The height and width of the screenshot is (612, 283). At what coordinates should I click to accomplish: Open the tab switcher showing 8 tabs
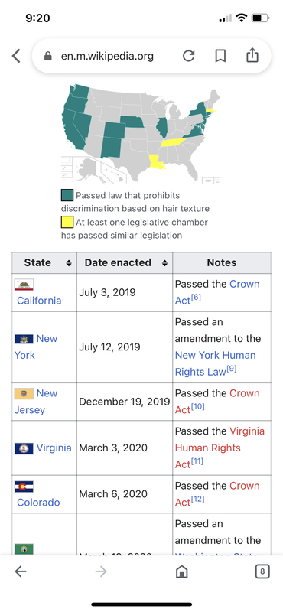[262, 571]
